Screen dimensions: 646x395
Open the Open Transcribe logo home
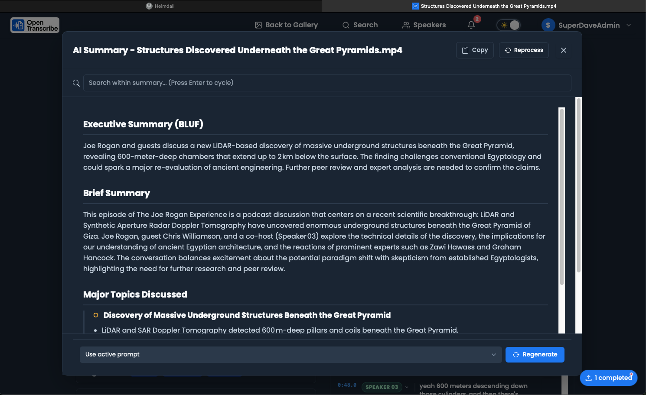click(35, 25)
